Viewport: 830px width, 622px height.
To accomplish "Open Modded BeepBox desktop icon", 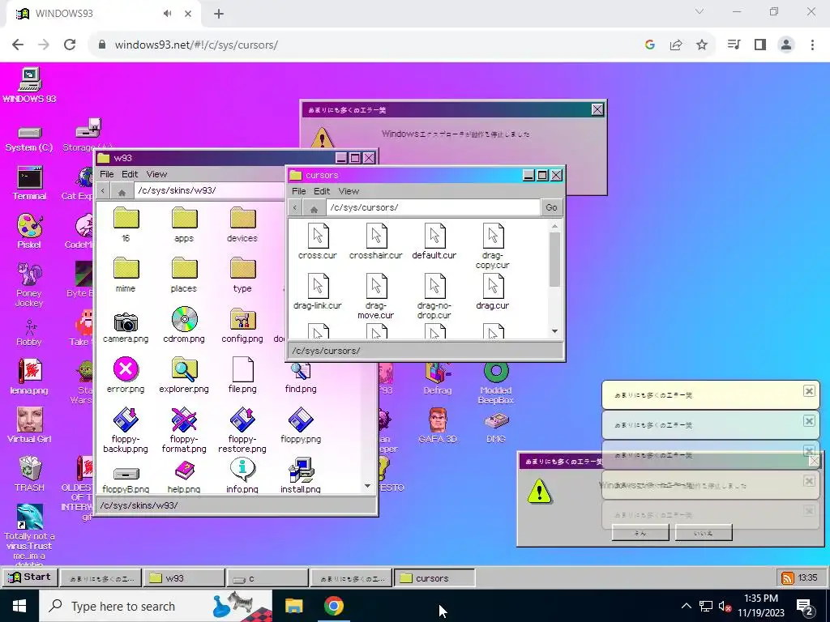I will (496, 383).
